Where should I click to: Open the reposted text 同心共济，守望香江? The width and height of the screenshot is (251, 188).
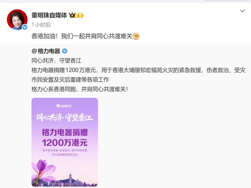pyautogui.click(x=56, y=61)
